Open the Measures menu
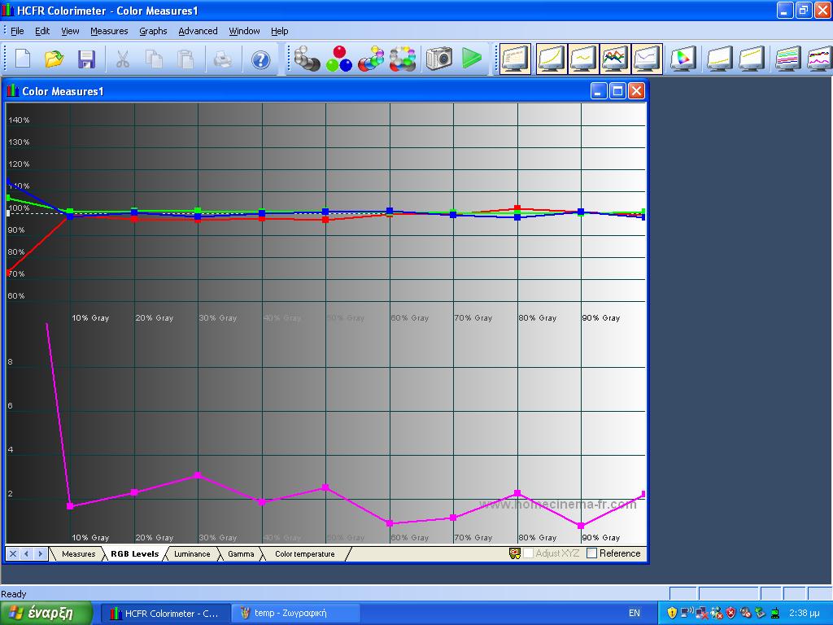 tap(109, 31)
